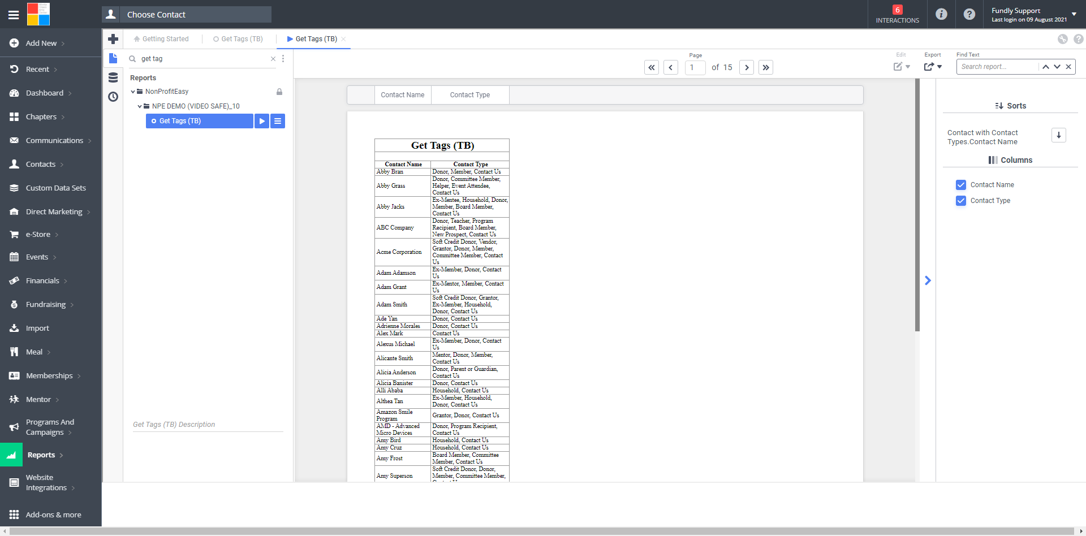Click the Choose Contact person icon
The width and height of the screenshot is (1086, 536).
pyautogui.click(x=111, y=14)
